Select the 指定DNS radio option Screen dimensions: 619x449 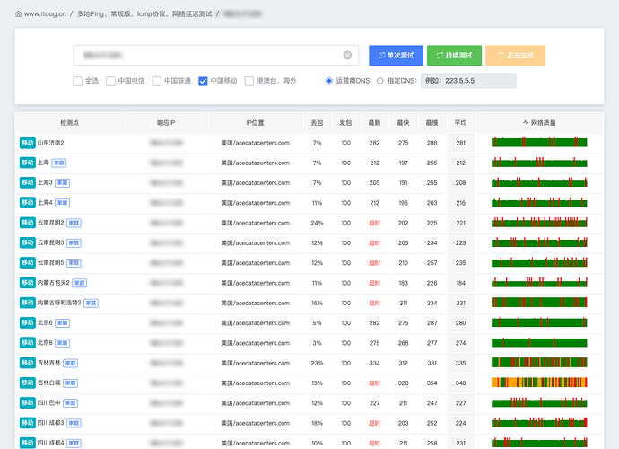pos(379,81)
